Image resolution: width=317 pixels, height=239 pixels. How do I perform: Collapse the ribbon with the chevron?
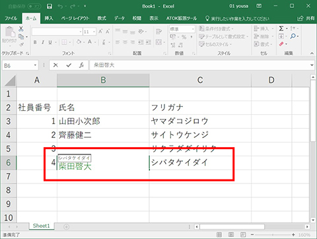[x=312, y=53]
